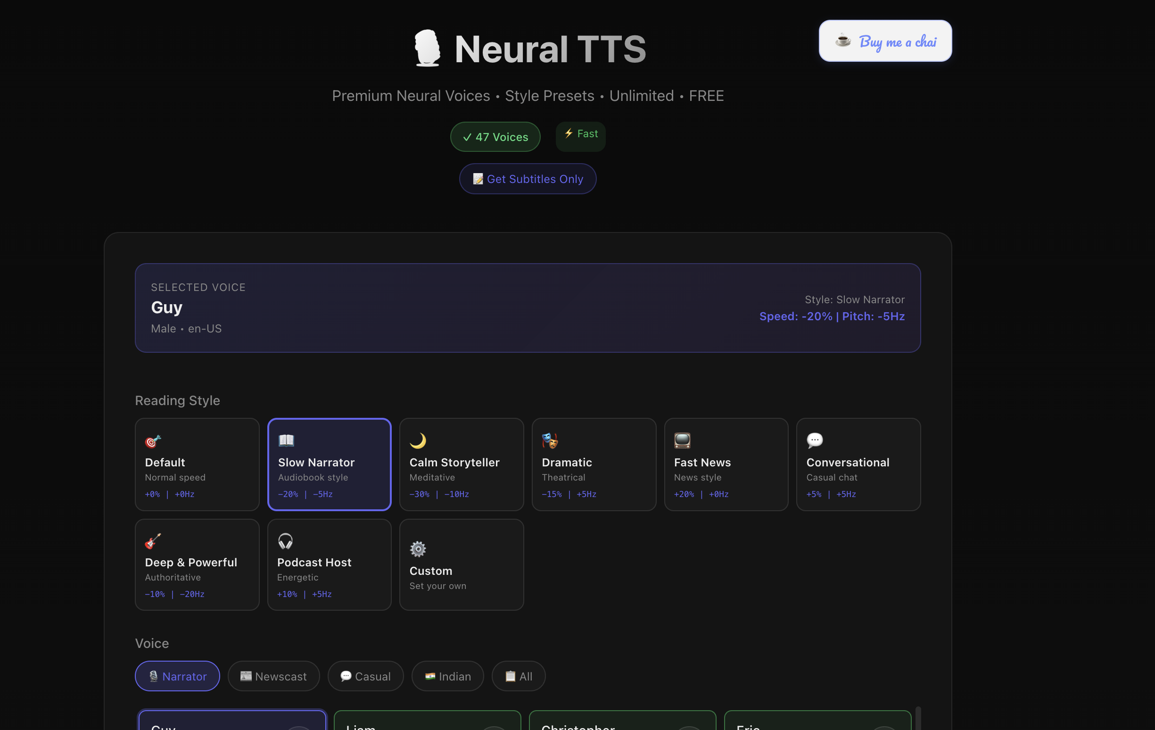Enable the Indian voice filter
The width and height of the screenshot is (1155, 730).
(447, 676)
